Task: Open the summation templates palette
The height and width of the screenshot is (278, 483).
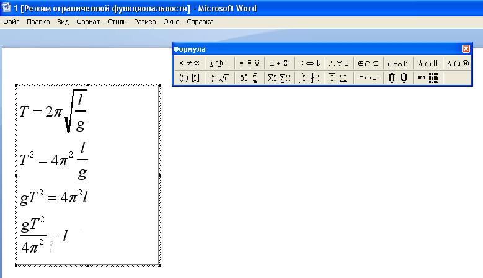Action: click(279, 78)
